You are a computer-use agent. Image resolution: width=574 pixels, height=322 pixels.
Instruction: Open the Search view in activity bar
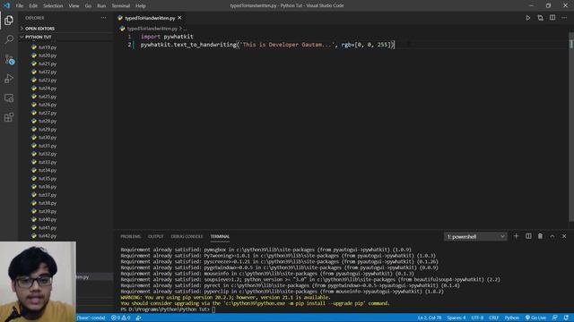[9, 39]
